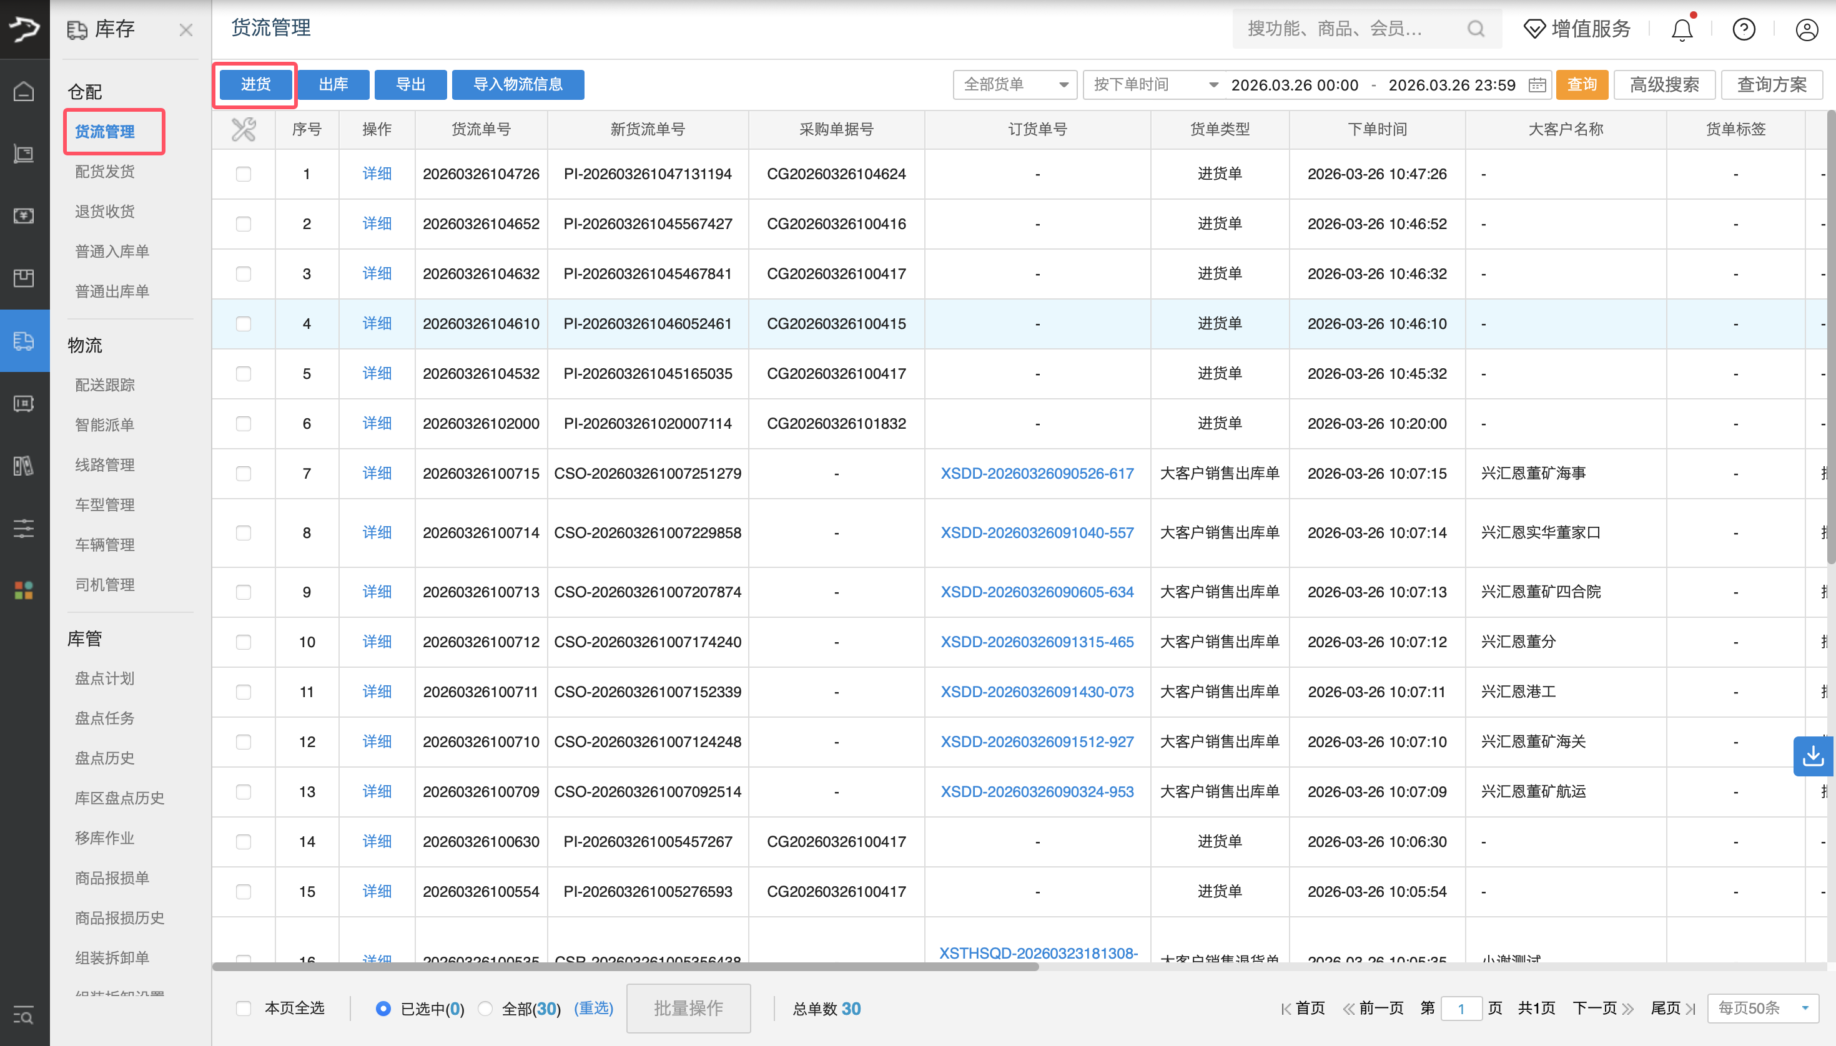The width and height of the screenshot is (1836, 1046).
Task: Click the page number input field
Action: (x=1462, y=1008)
